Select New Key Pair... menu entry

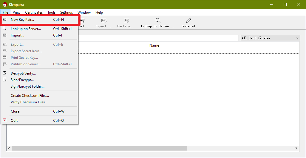point(40,20)
